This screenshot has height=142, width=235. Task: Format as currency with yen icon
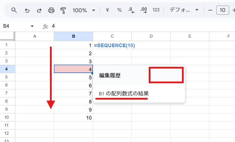107,10
